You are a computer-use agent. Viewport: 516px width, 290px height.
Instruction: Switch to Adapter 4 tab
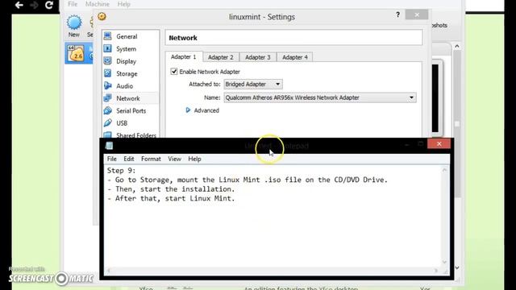pos(295,57)
